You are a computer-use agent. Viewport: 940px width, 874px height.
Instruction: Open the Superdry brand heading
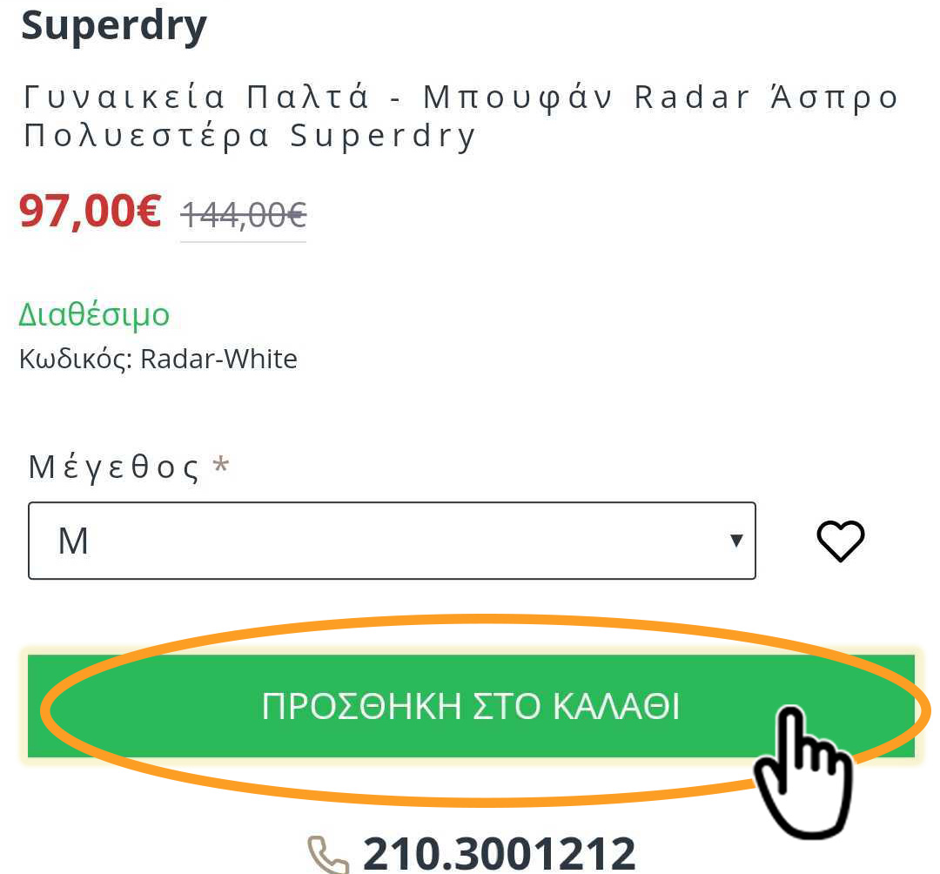point(114,26)
